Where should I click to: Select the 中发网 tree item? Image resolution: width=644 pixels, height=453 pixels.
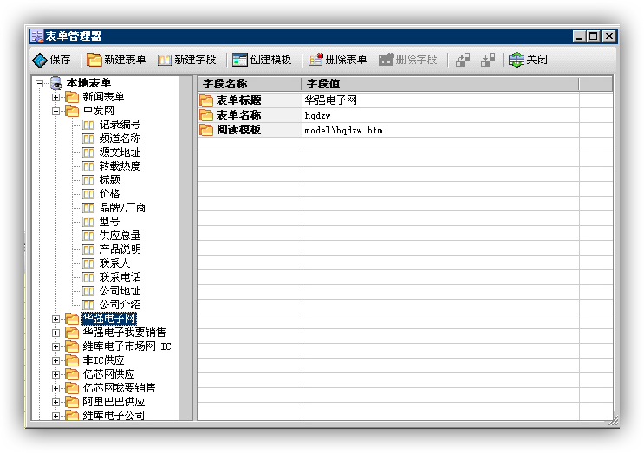[99, 111]
